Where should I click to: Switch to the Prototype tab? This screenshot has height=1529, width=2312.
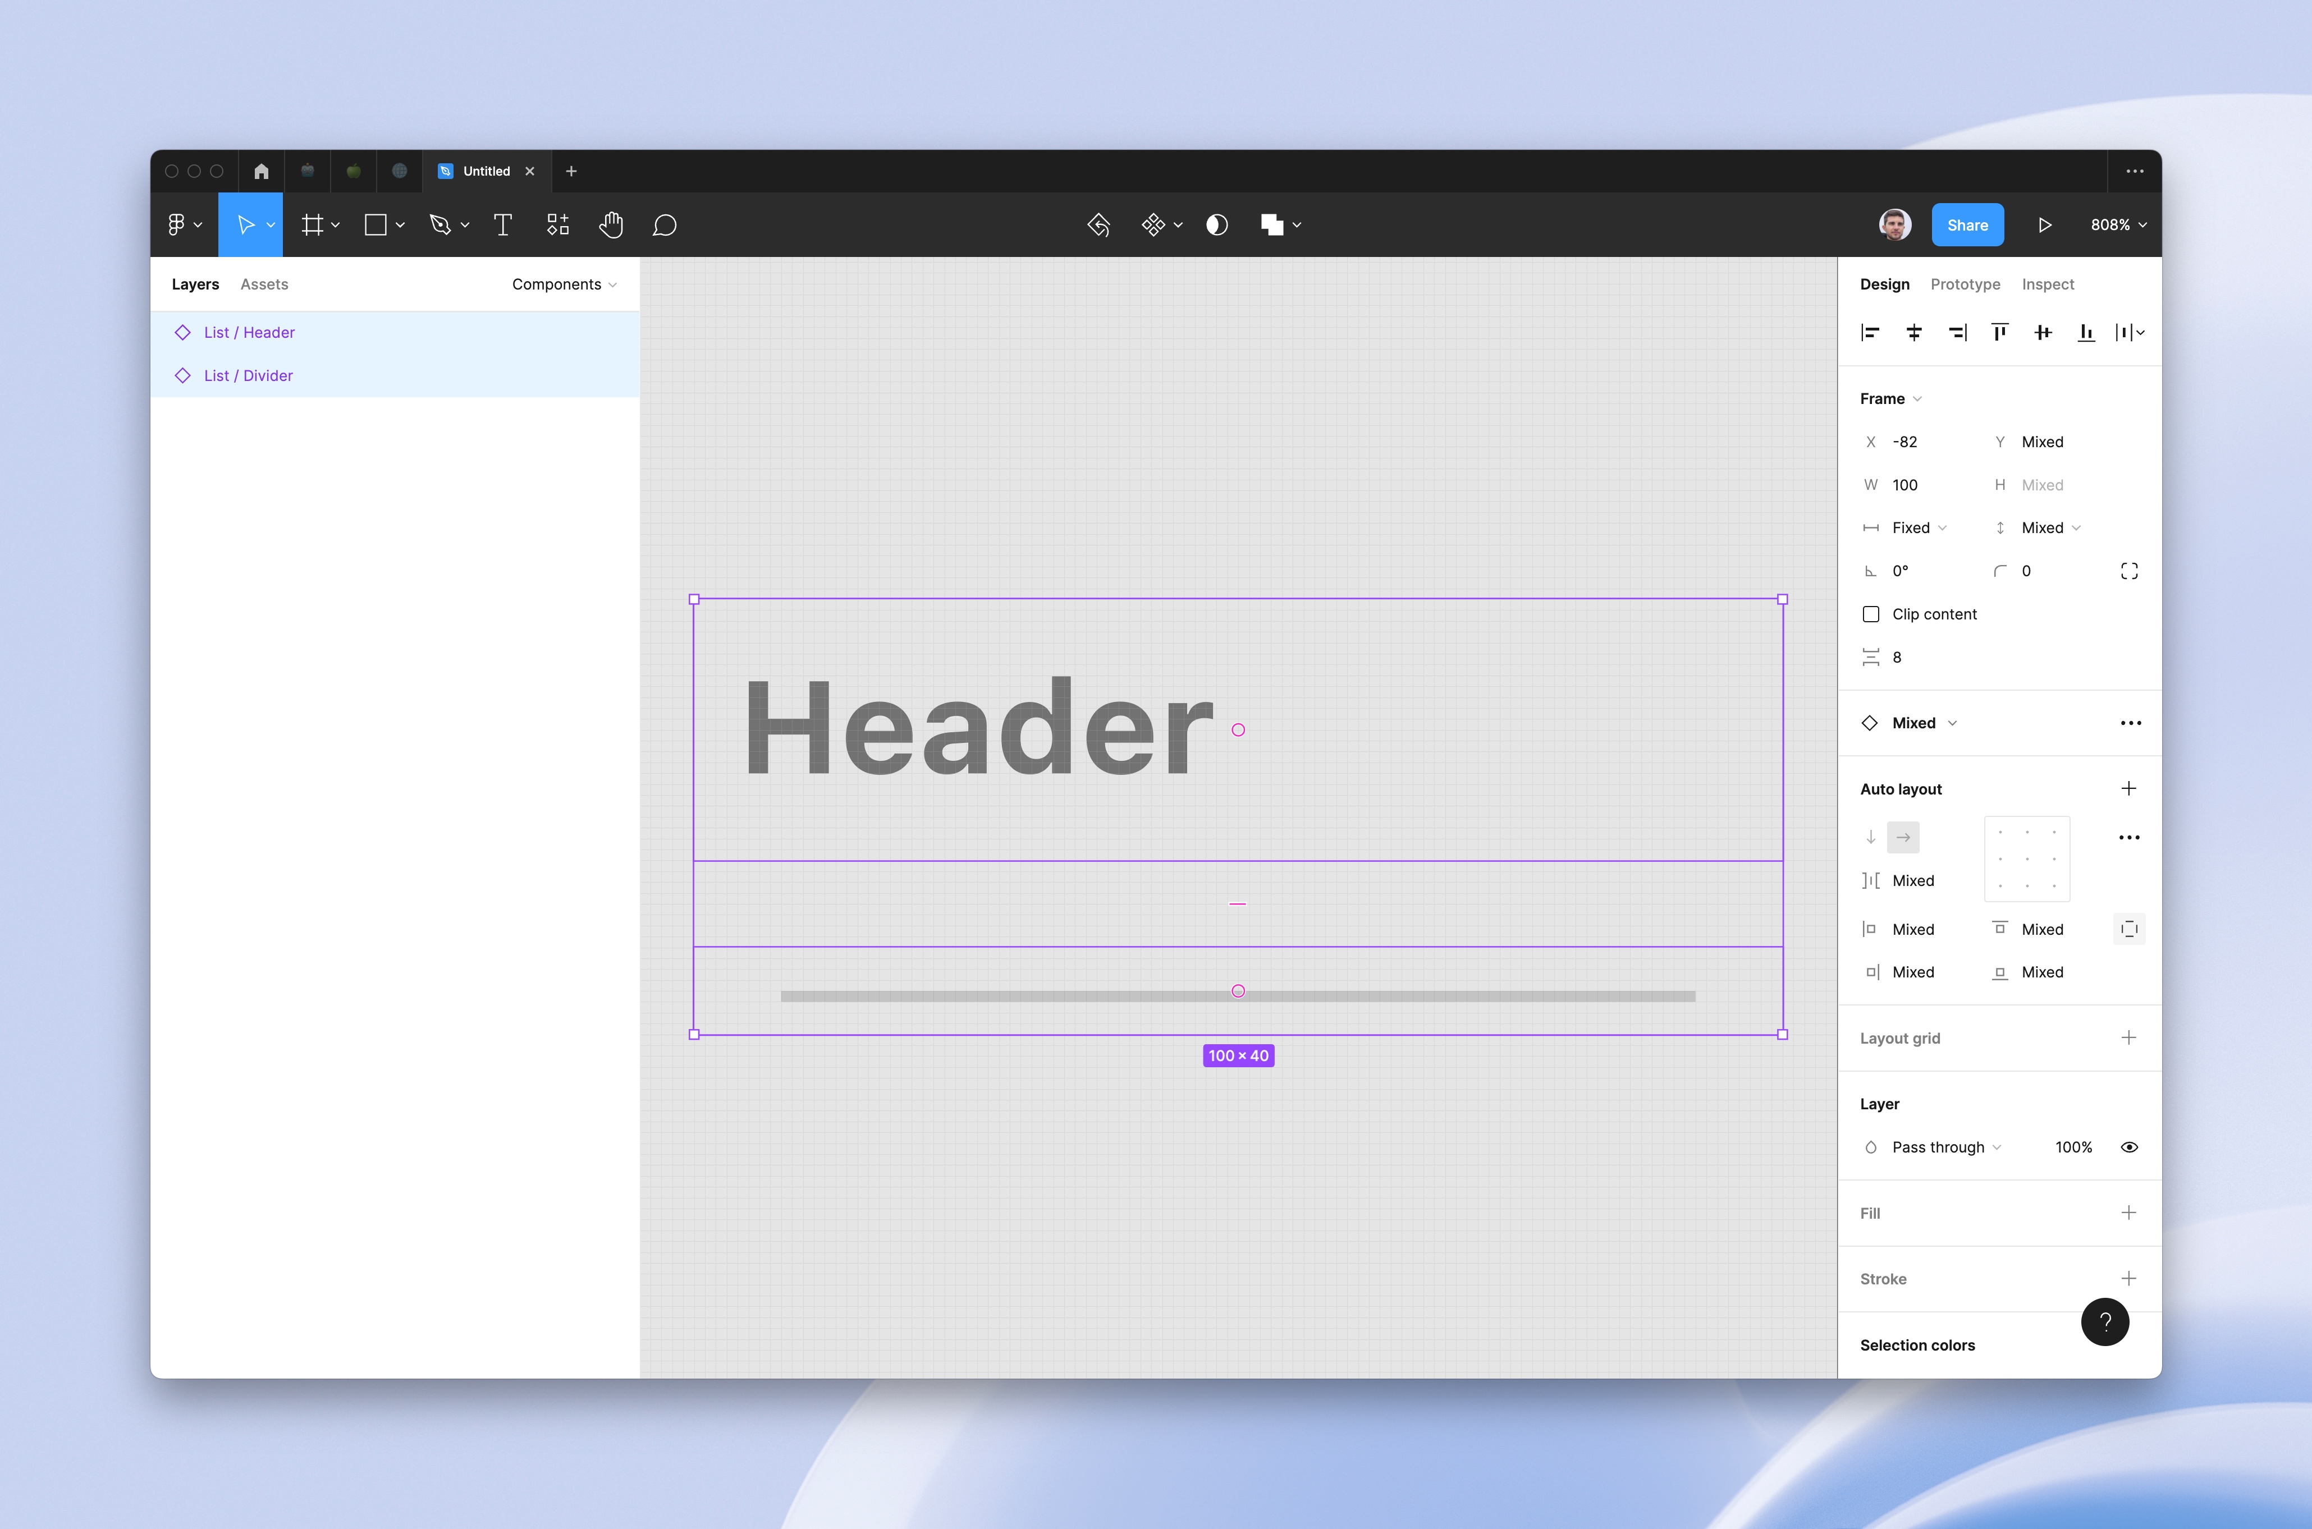click(x=1965, y=284)
